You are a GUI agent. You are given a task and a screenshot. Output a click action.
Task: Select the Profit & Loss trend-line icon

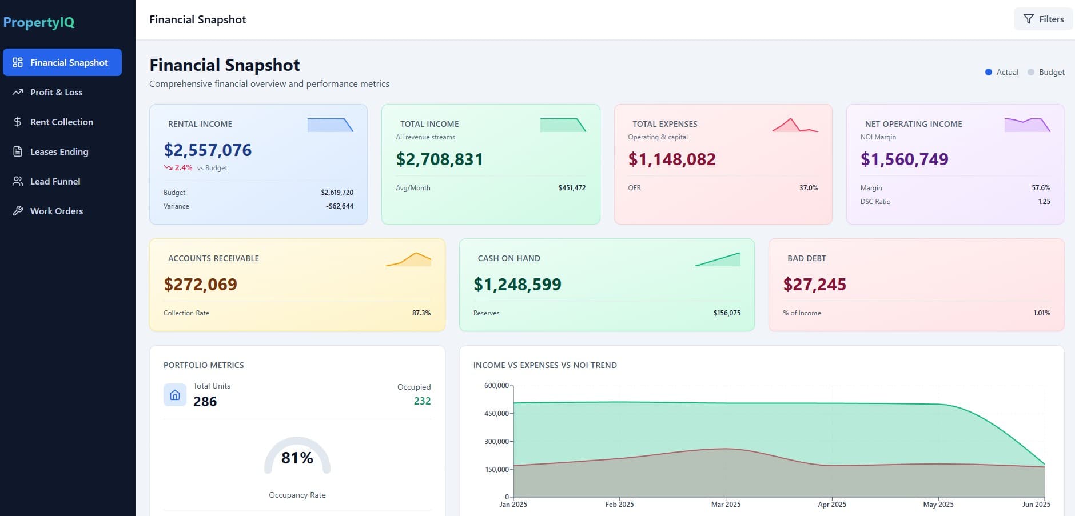(17, 92)
